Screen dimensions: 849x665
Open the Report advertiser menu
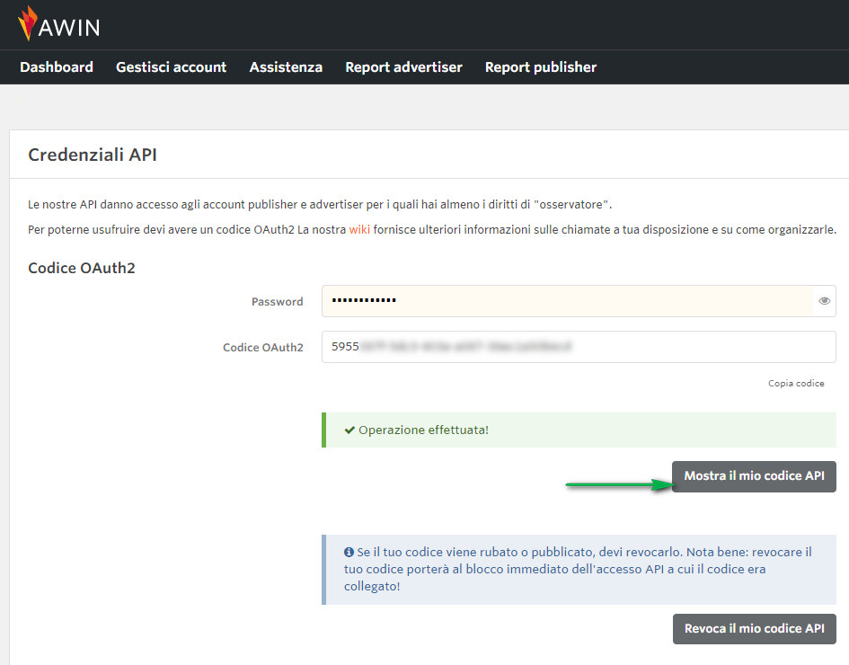[x=403, y=66]
